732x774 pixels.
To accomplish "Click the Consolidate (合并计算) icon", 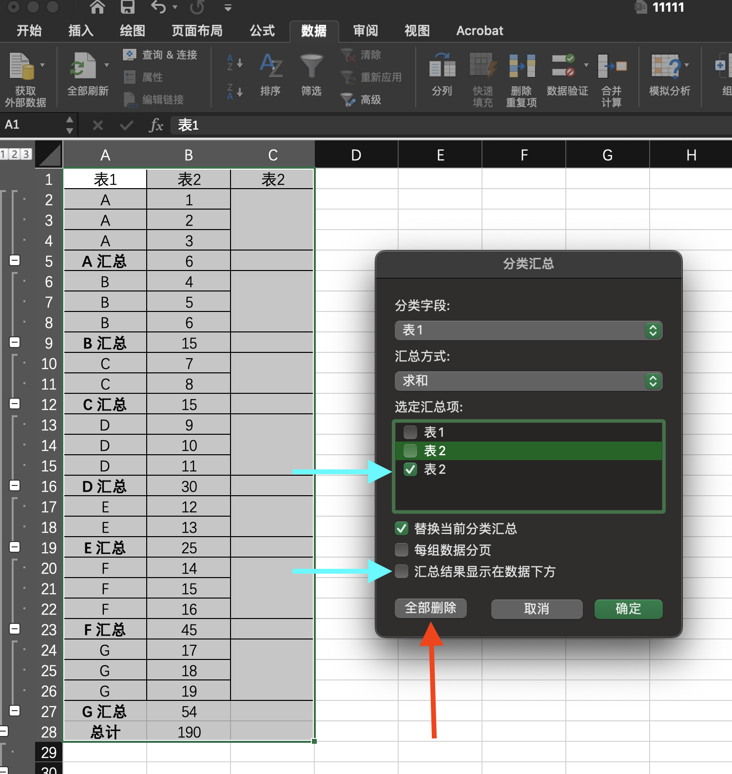I will click(612, 67).
